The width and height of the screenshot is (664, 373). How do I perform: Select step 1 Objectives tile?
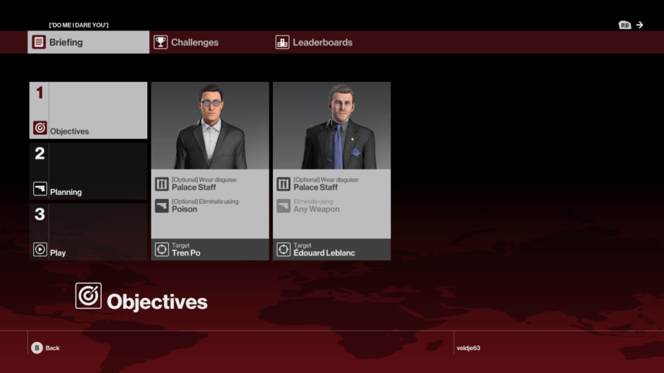[88, 110]
